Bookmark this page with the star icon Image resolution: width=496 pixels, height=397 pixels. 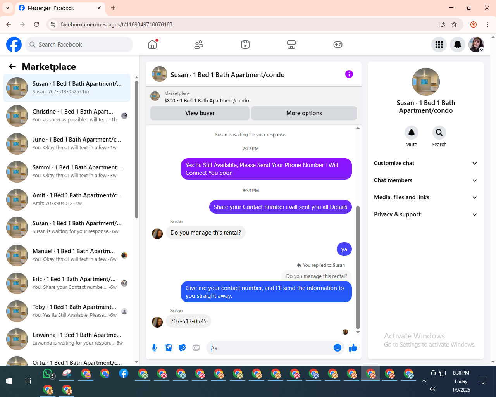pyautogui.click(x=454, y=24)
